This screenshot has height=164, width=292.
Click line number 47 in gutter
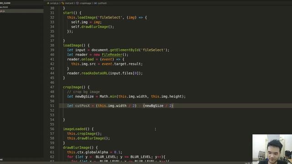(x=52, y=87)
